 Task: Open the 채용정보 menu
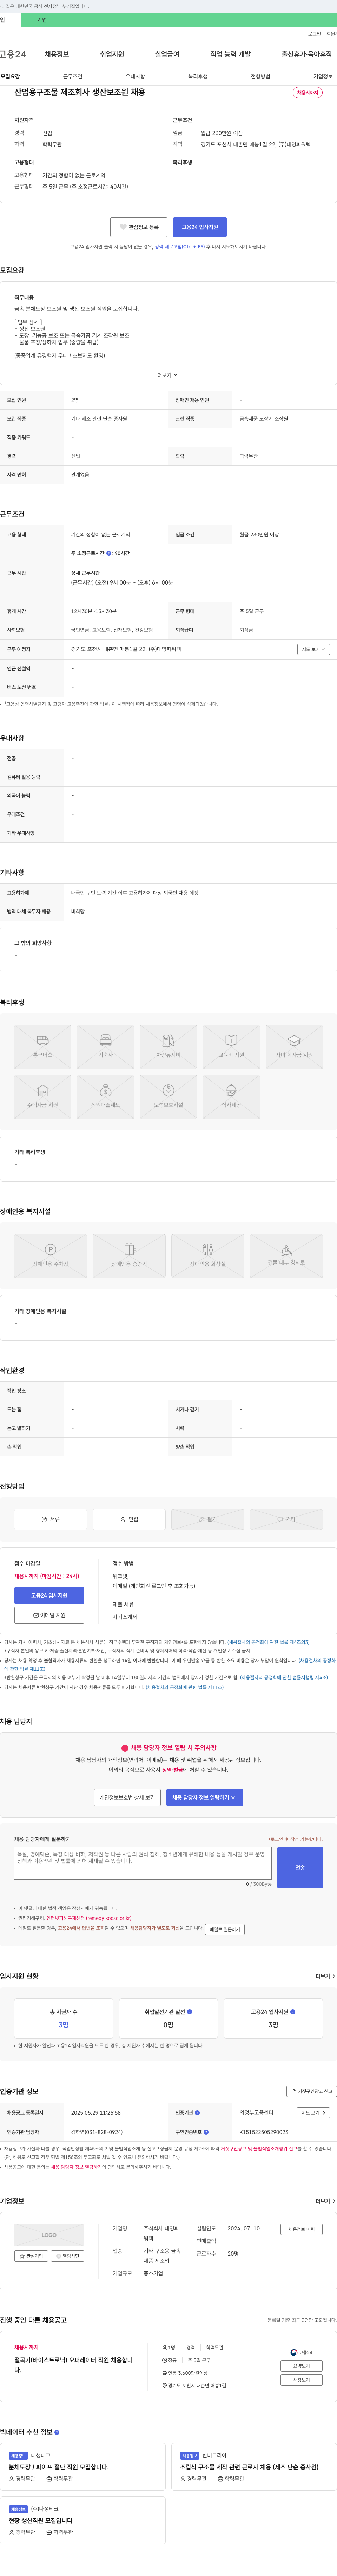tap(57, 54)
